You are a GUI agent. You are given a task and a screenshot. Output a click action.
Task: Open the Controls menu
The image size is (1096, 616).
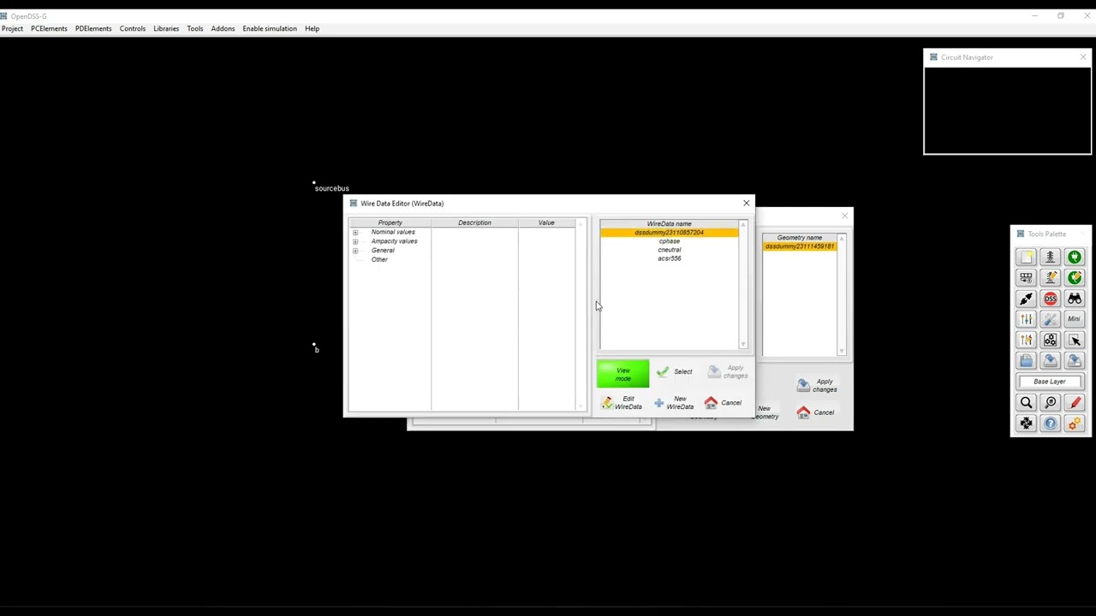[133, 28]
